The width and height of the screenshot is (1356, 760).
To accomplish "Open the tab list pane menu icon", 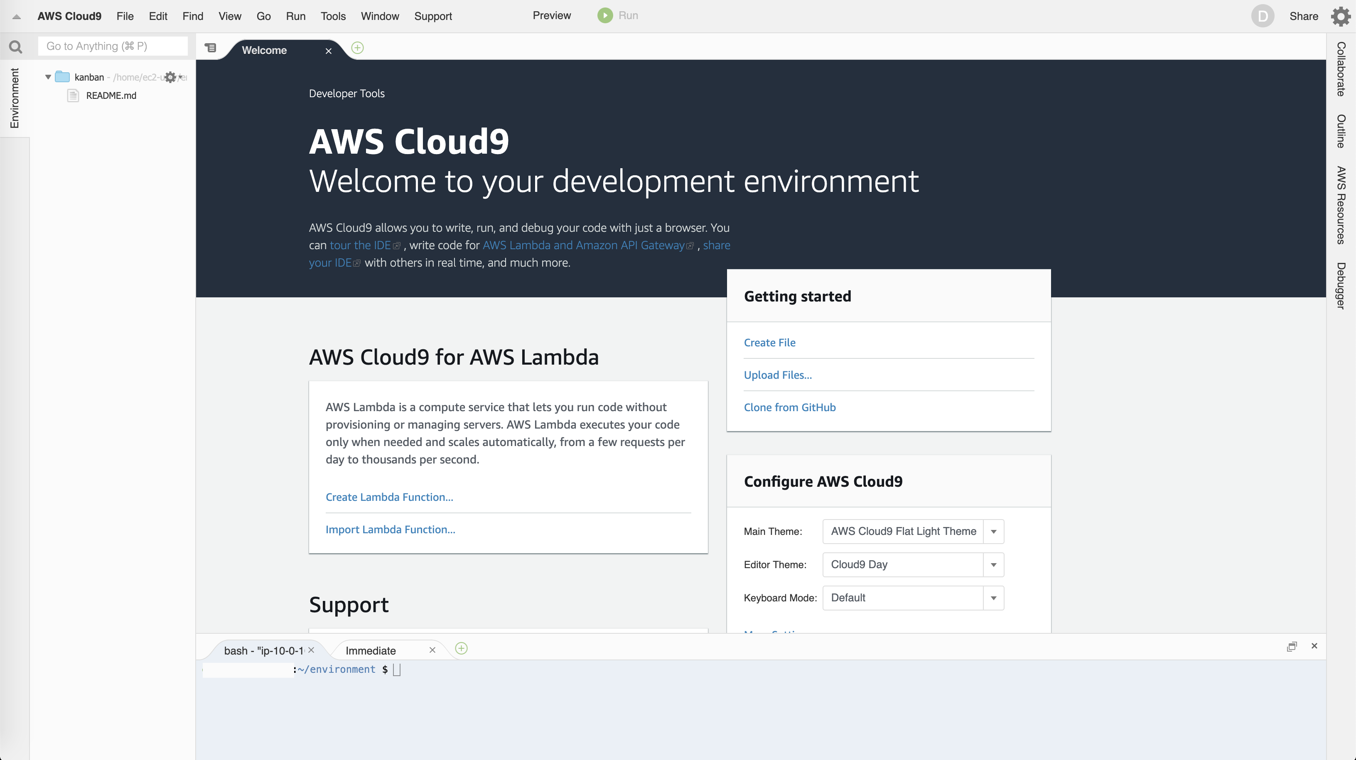I will point(211,48).
